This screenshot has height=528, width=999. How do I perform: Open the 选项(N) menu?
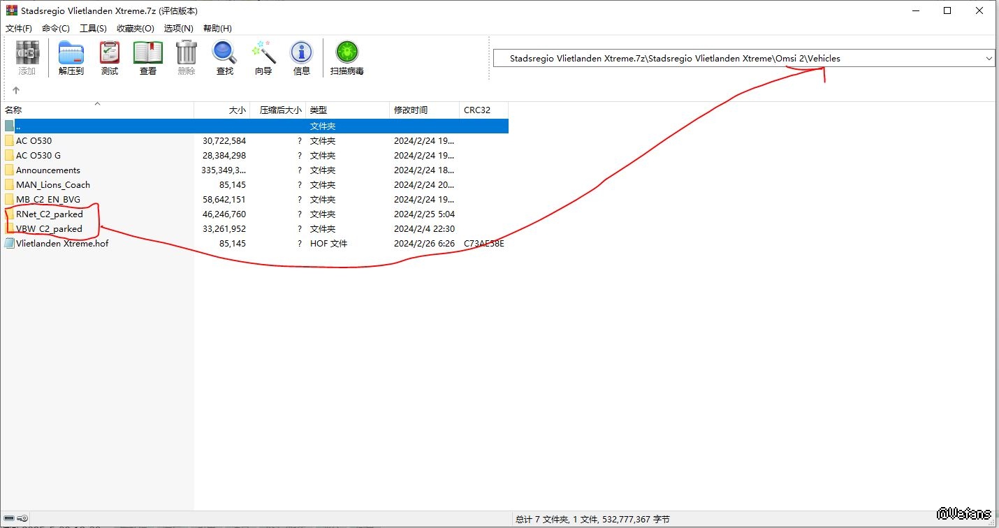(178, 29)
